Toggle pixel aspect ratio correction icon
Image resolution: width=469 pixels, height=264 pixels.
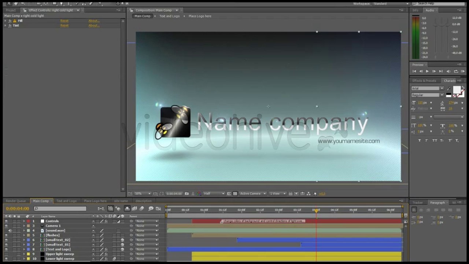pyautogui.click(x=290, y=194)
